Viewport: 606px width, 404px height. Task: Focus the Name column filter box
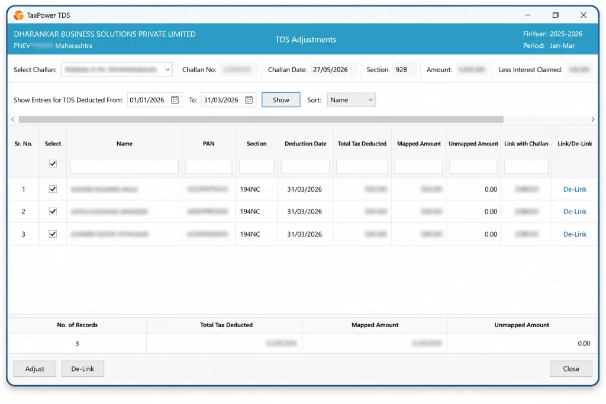pyautogui.click(x=124, y=167)
